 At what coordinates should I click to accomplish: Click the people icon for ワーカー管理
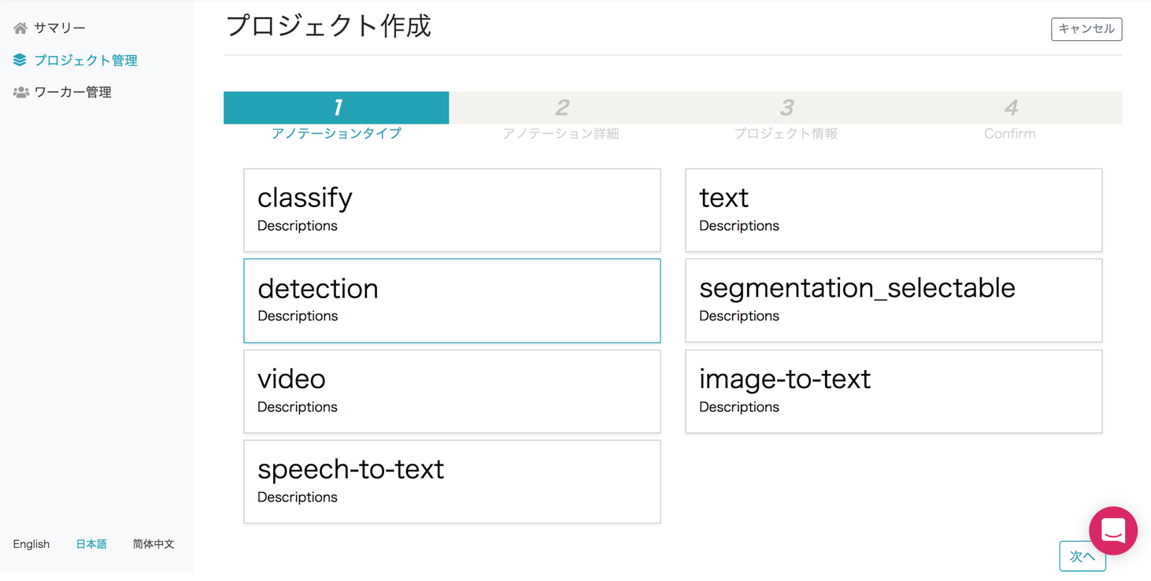(x=20, y=92)
